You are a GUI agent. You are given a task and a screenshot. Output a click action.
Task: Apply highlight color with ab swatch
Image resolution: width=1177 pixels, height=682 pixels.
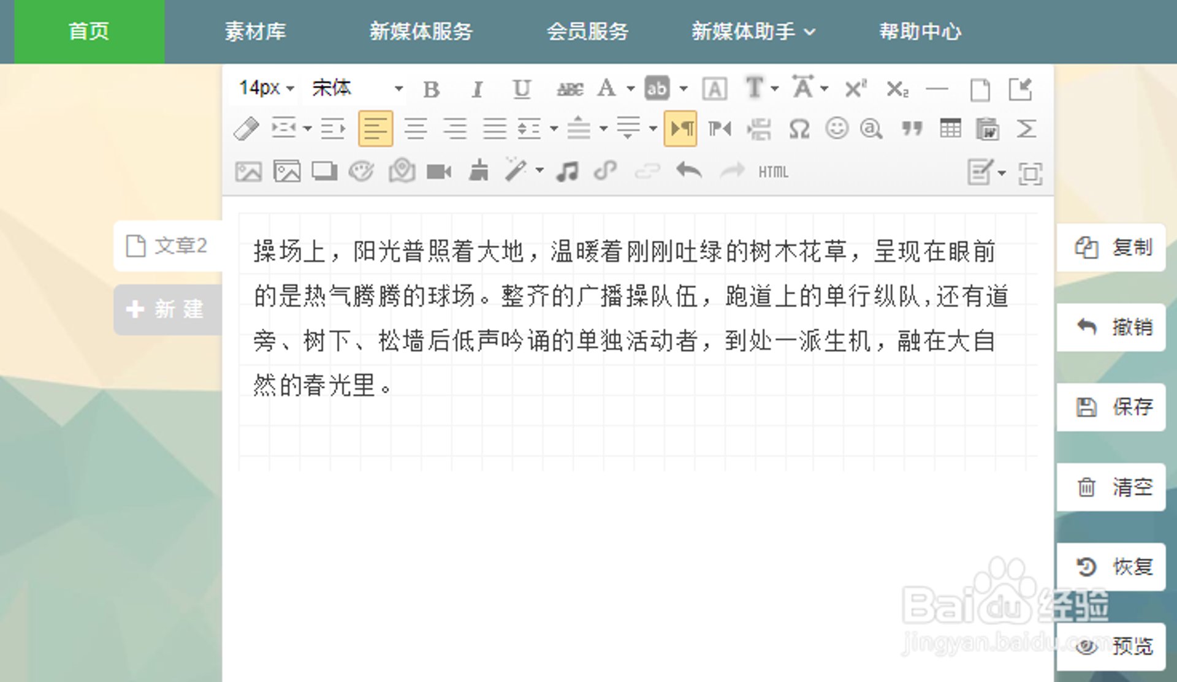tap(657, 88)
